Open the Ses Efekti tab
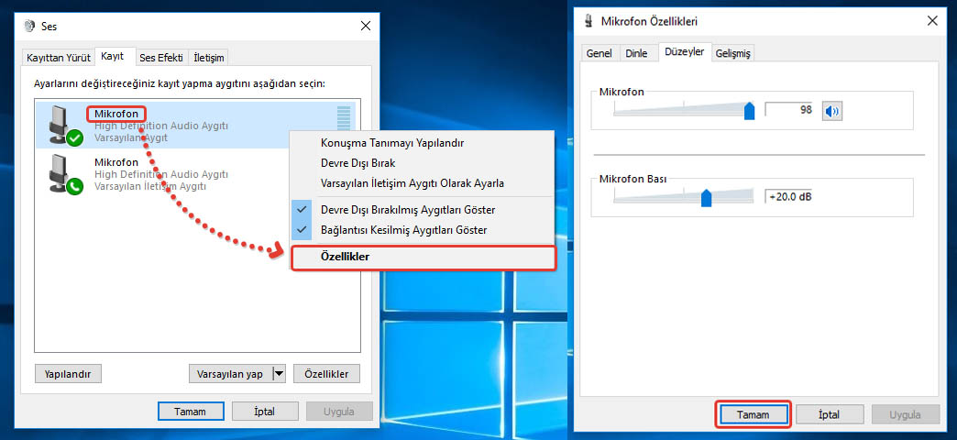Image resolution: width=957 pixels, height=440 pixels. (161, 58)
